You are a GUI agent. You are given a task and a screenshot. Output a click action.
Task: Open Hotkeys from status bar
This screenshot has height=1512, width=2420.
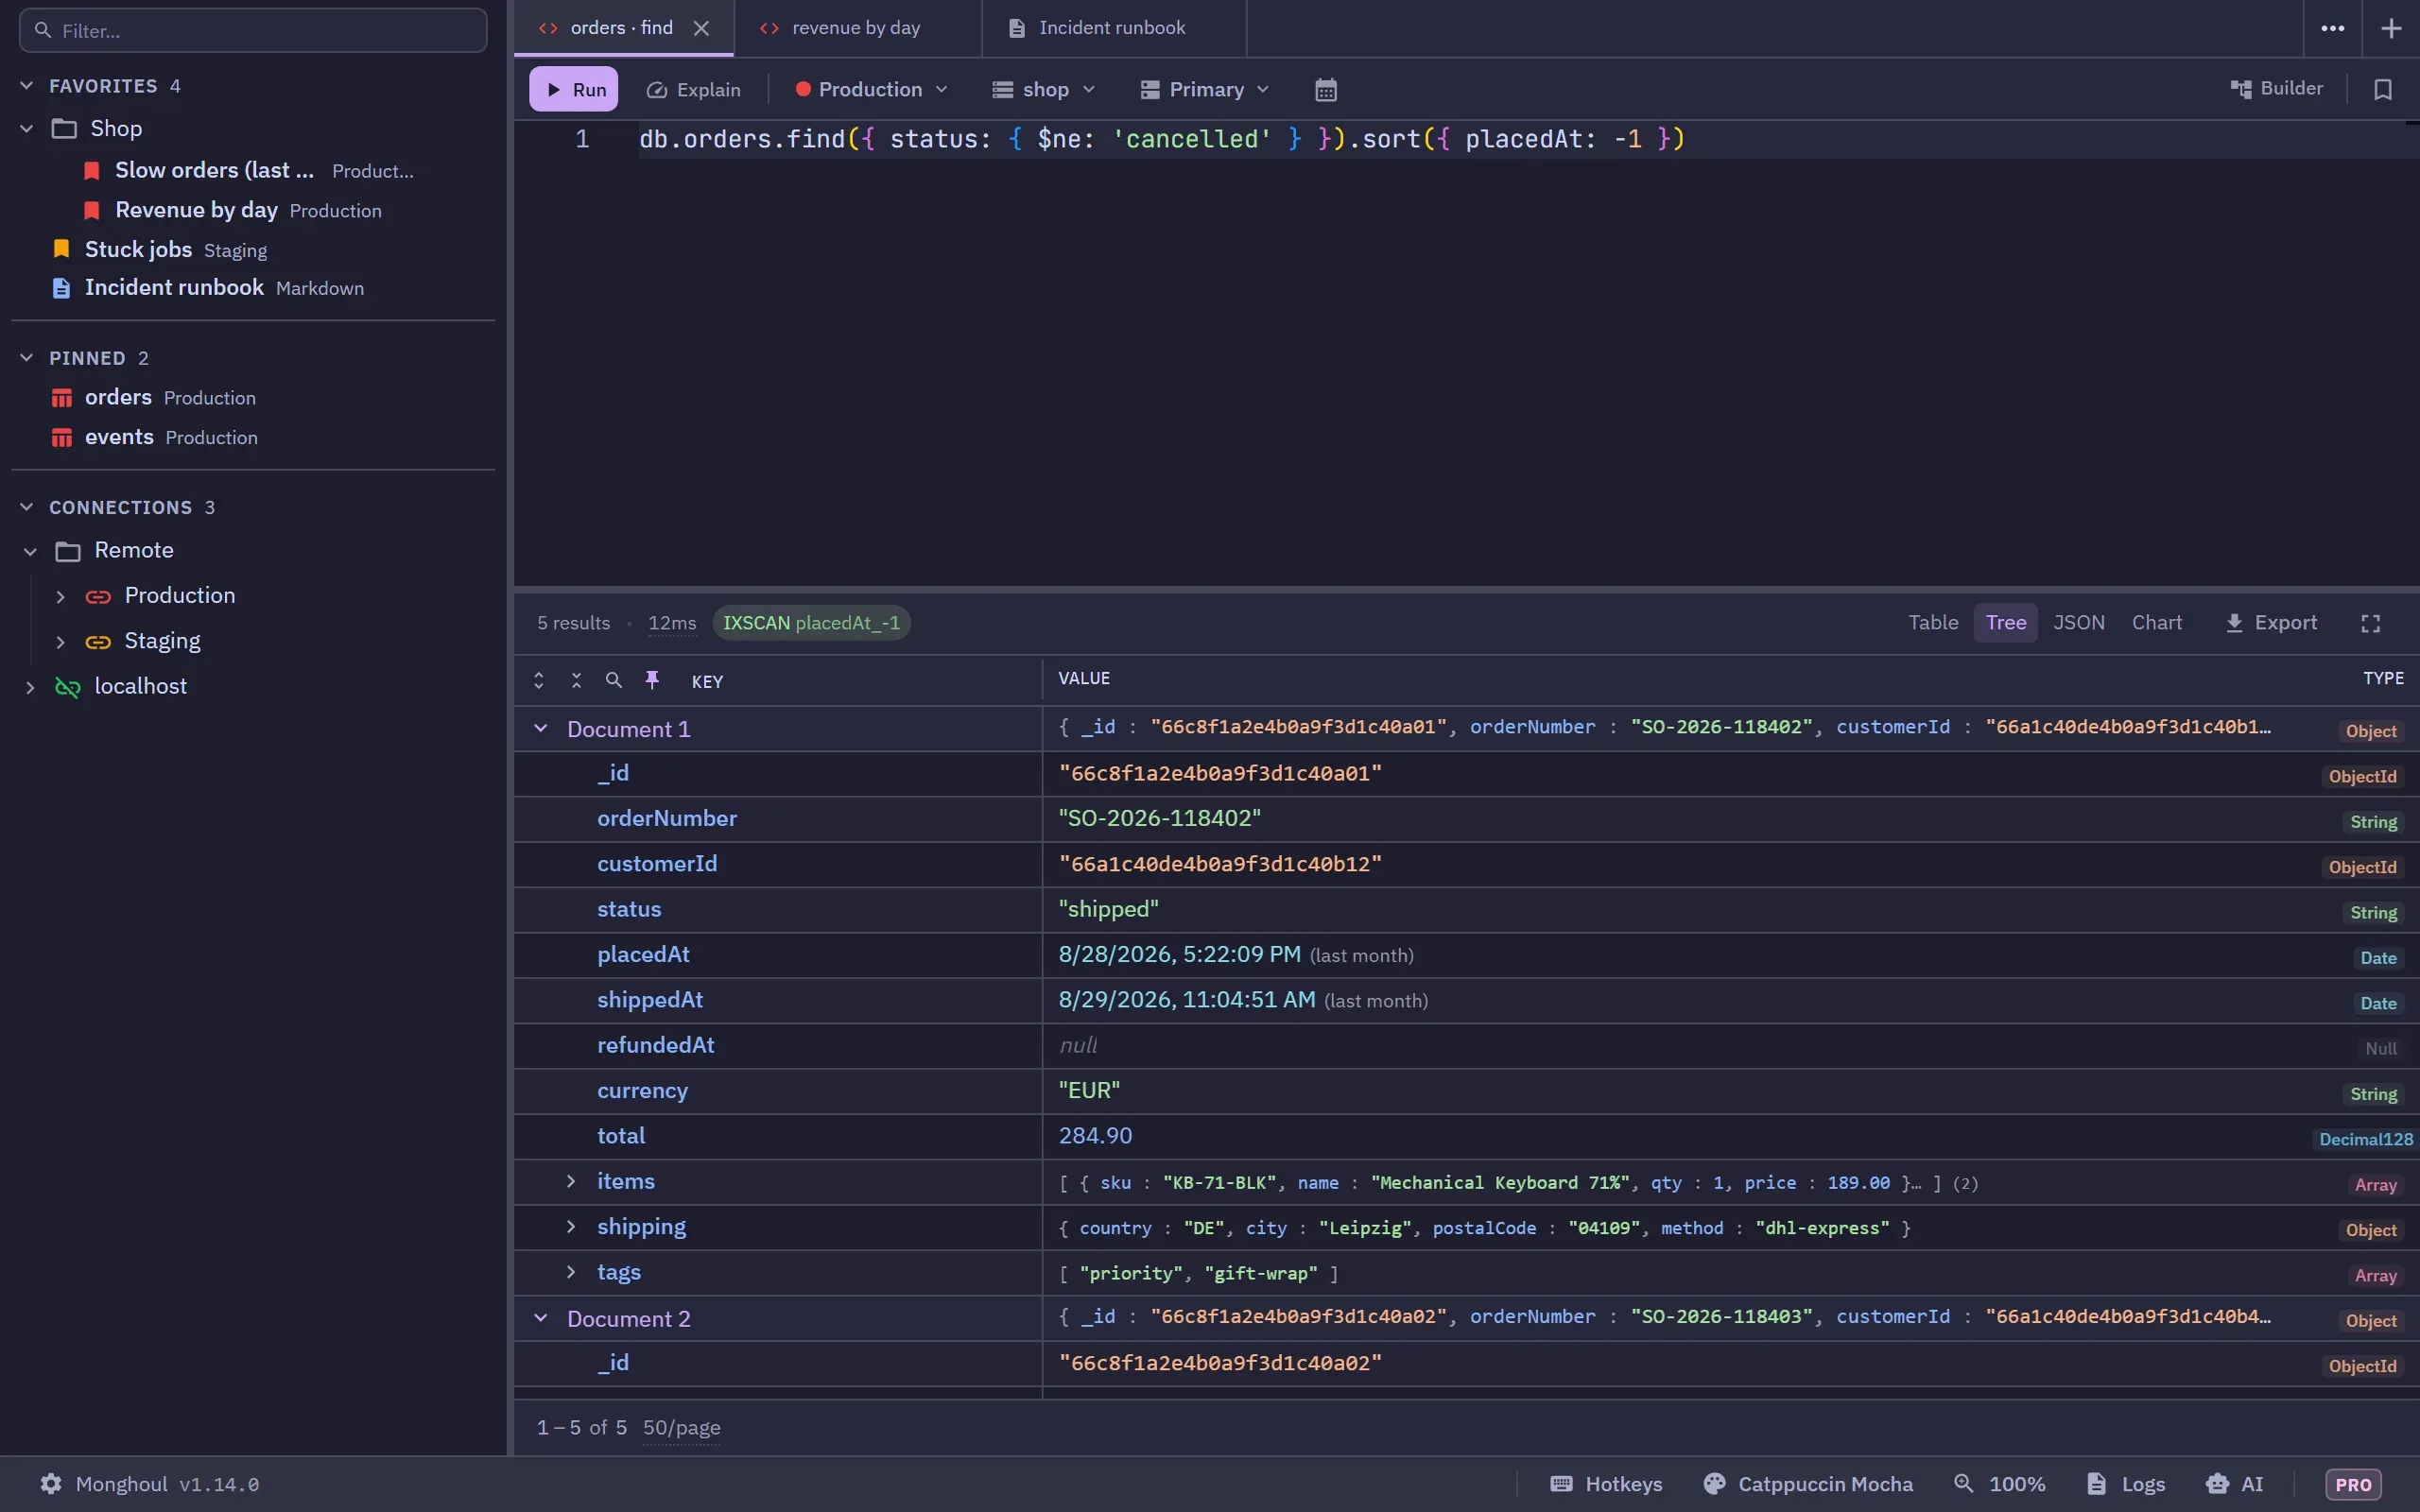(x=1606, y=1484)
